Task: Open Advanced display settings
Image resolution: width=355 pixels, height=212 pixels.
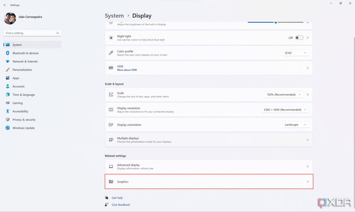Action: coord(209,166)
